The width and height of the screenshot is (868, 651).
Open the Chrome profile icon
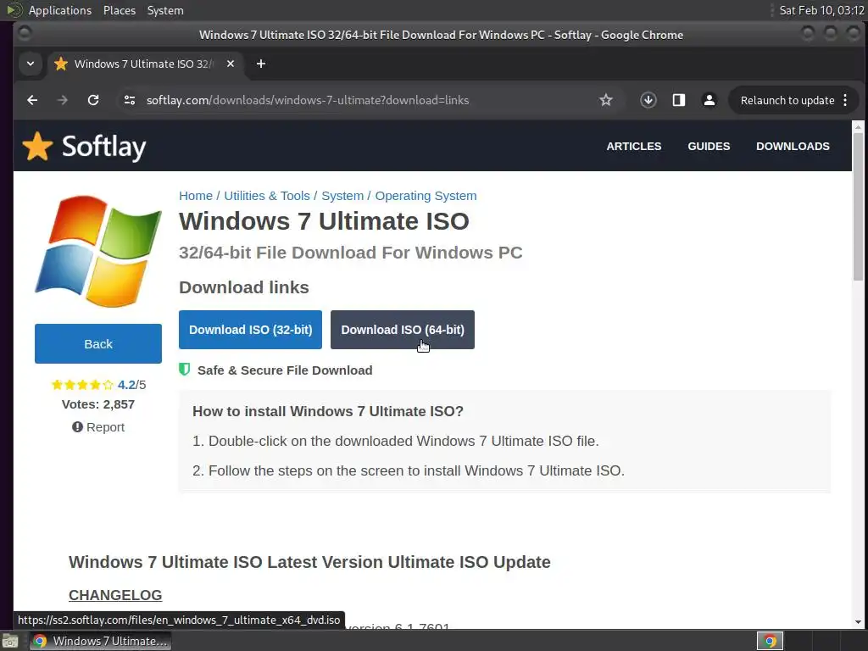(709, 100)
